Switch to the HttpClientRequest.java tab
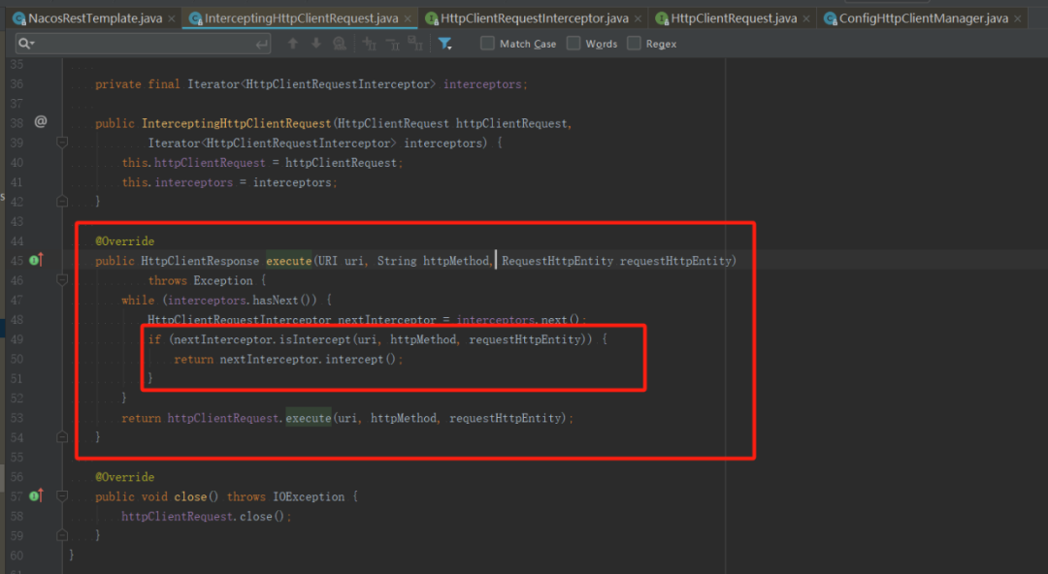This screenshot has height=574, width=1048. 734,18
